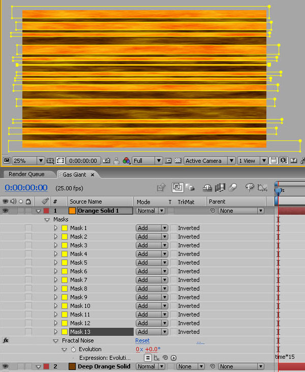Open the Active Camera view dropdown
Screen dimensions: 305x372
(209, 161)
